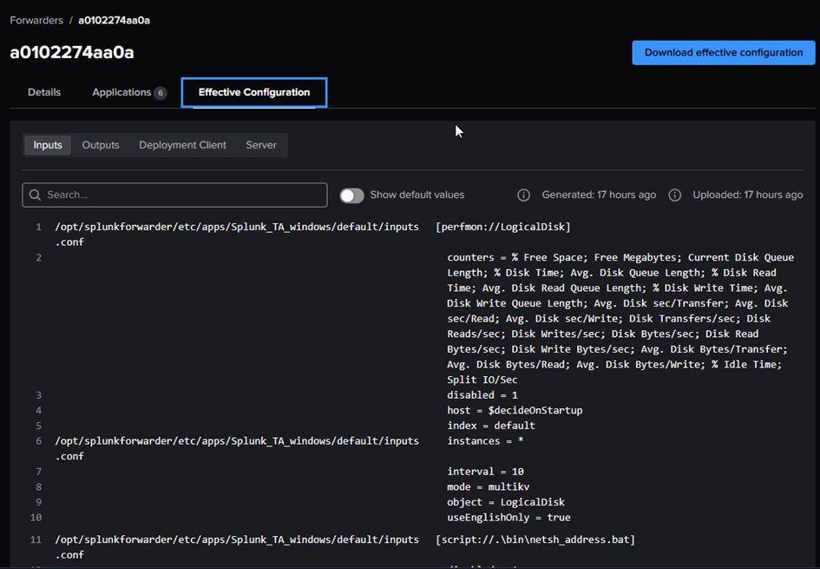Click the Applications count badge showing 6
The width and height of the screenshot is (820, 569).
coord(161,93)
